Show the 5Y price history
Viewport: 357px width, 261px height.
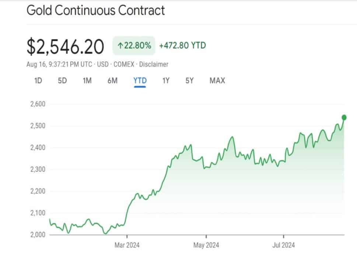coord(189,80)
